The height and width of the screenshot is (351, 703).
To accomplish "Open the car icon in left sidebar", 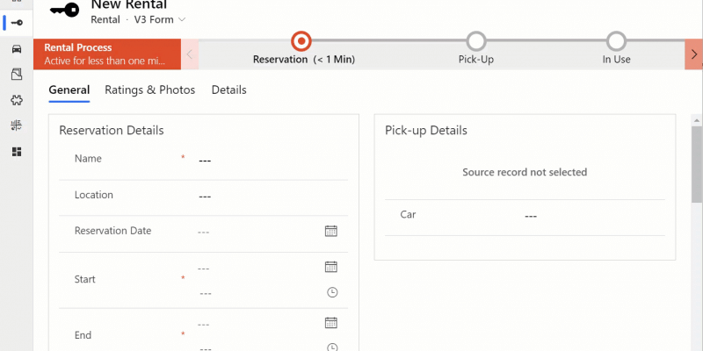I will tap(17, 48).
